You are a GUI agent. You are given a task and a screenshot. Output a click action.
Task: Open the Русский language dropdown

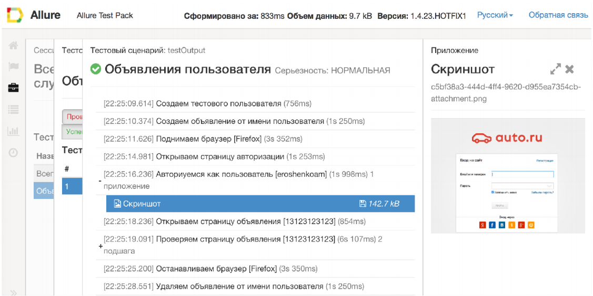click(495, 15)
